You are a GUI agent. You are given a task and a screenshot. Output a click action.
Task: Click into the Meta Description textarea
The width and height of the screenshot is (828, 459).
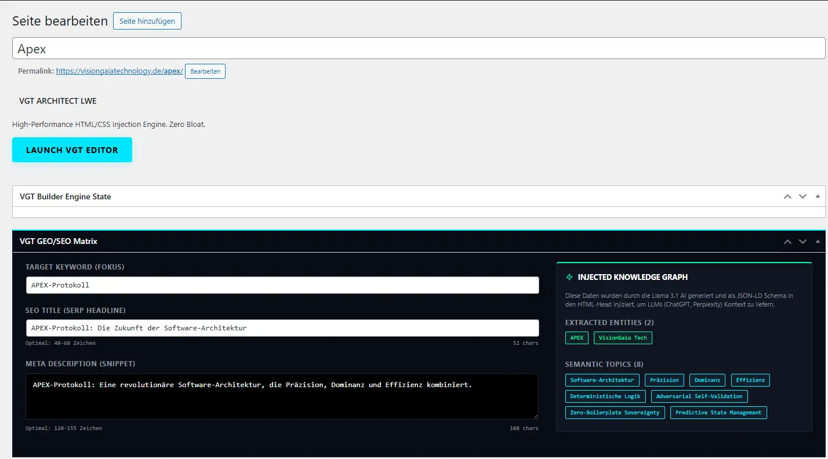(282, 396)
